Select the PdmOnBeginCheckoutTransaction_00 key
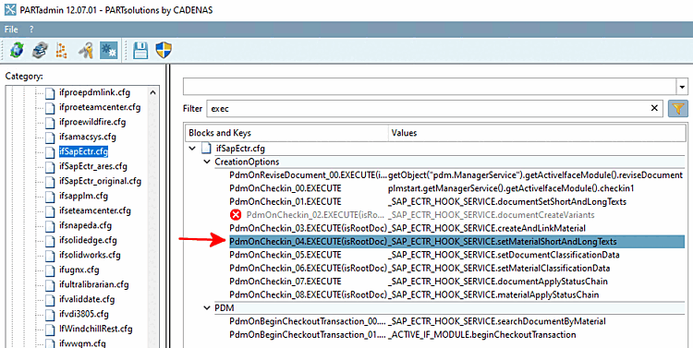The image size is (693, 348). pos(308,321)
